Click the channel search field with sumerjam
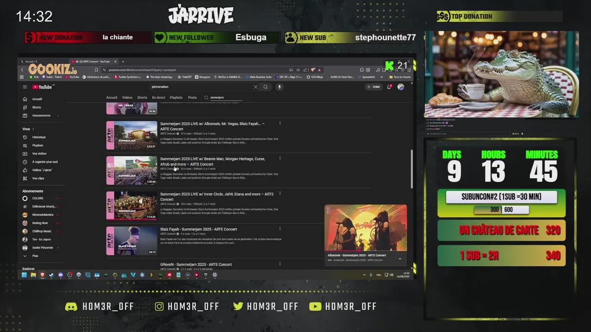This screenshot has width=591, height=332. tap(226, 97)
